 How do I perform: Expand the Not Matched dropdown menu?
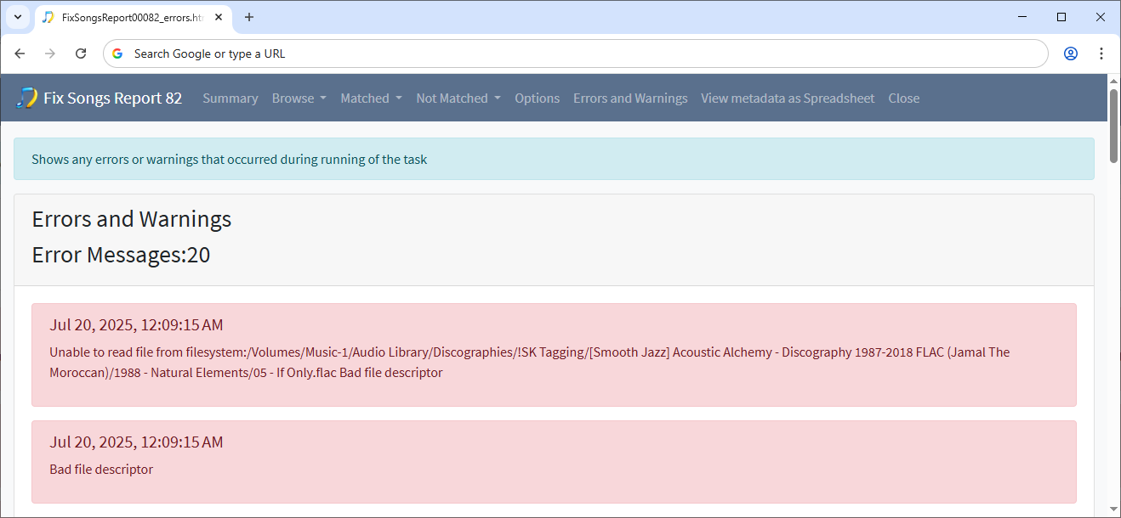click(458, 99)
